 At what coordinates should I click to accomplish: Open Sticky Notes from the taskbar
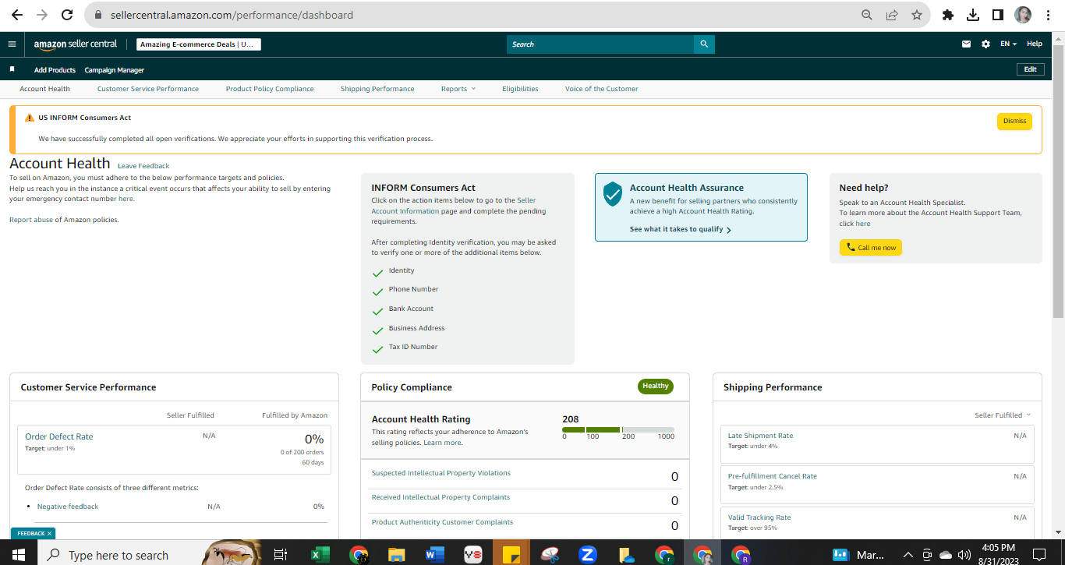511,555
